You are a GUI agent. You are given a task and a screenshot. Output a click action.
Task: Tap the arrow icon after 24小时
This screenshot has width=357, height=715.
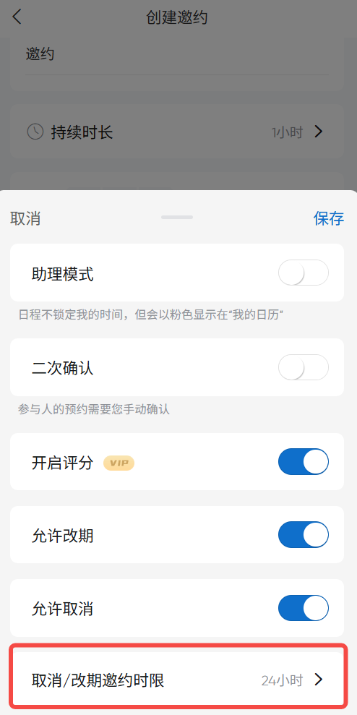pyautogui.click(x=319, y=680)
